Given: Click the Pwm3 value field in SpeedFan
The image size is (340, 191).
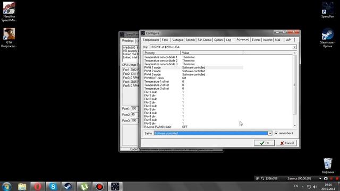Looking at the screenshot, I should 134,120.
